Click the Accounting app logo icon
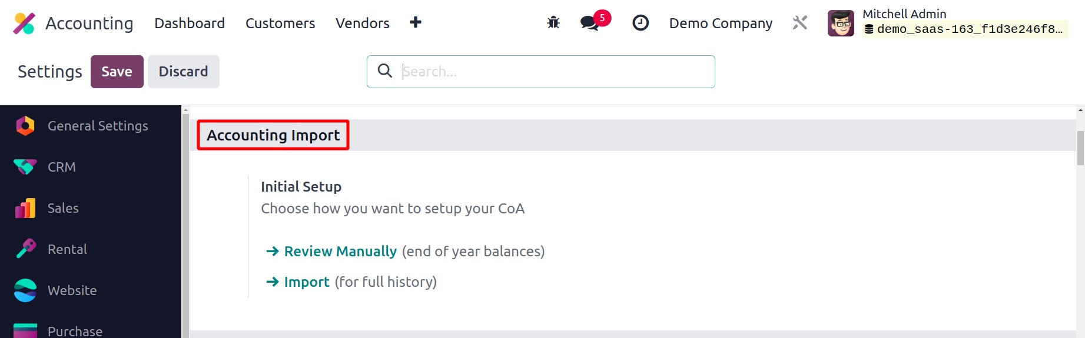The width and height of the screenshot is (1085, 338). (24, 24)
